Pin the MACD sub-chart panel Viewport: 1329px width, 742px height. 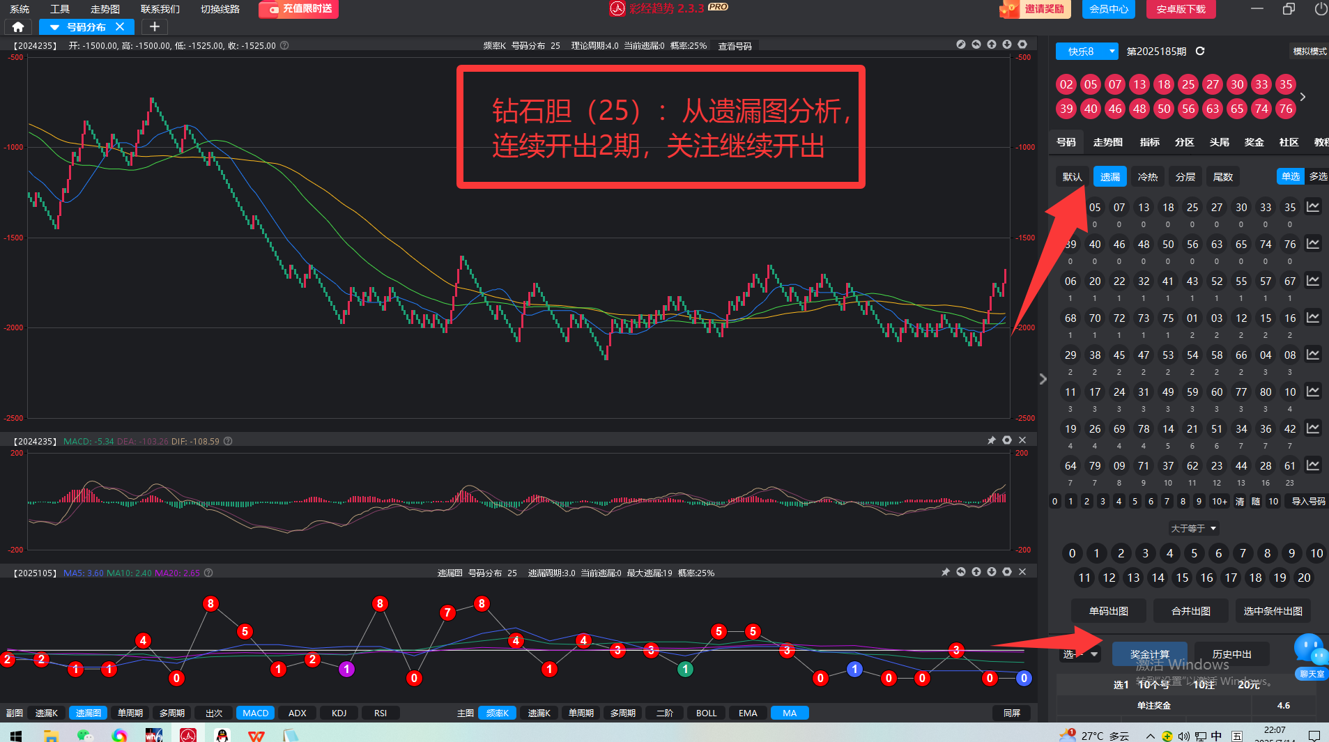click(x=992, y=440)
